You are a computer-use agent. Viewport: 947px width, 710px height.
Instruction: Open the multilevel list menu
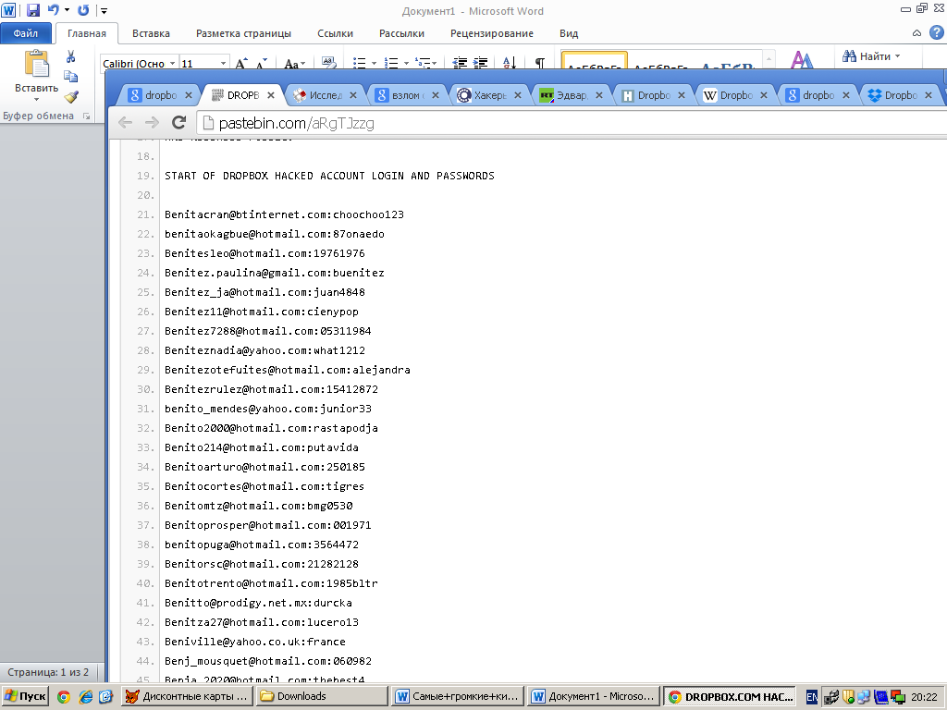pos(425,63)
